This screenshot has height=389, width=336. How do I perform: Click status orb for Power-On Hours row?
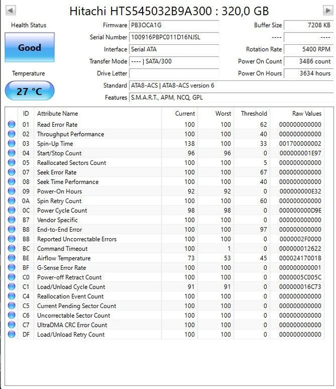click(11, 191)
